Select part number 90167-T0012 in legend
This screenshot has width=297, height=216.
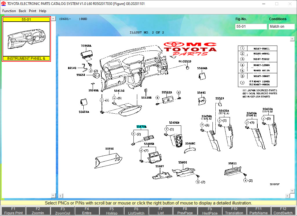(261, 59)
